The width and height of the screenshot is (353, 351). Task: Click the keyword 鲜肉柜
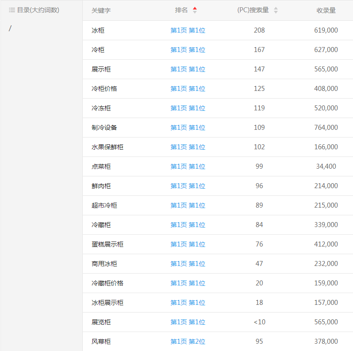[x=101, y=186]
